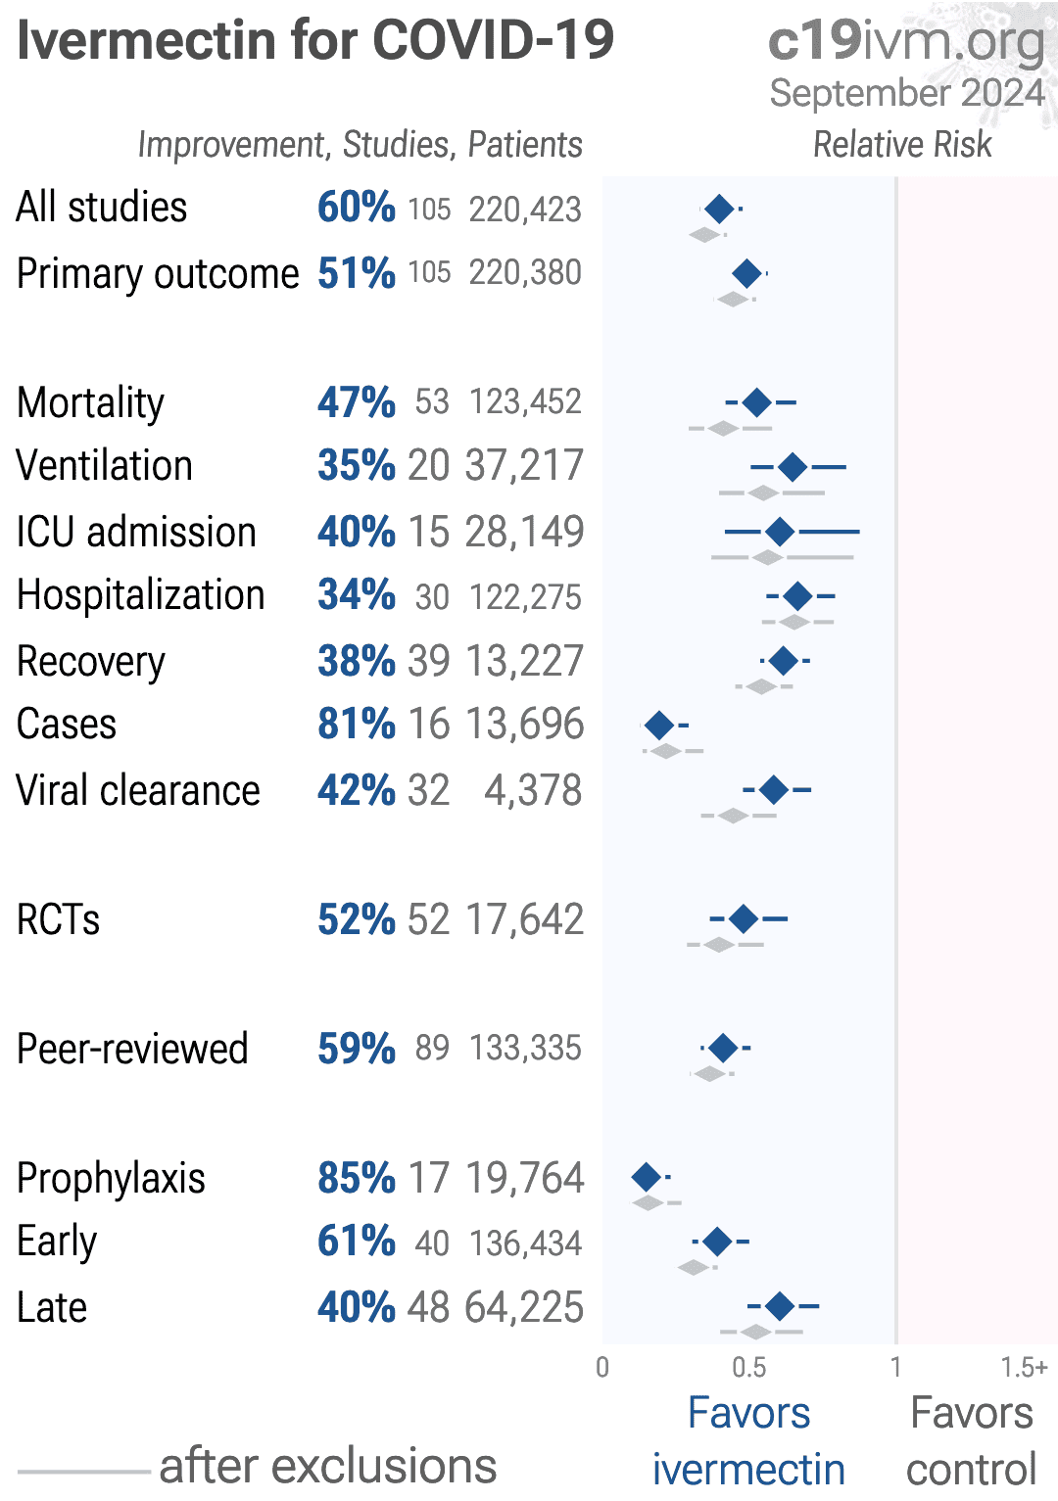Click the blue diamond marker for ICU admission
The height and width of the screenshot is (1501, 1058).
click(780, 532)
